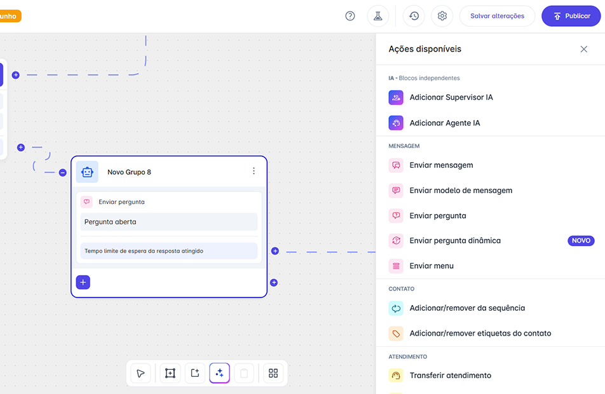Select the sparkles AI tool

(x=219, y=373)
